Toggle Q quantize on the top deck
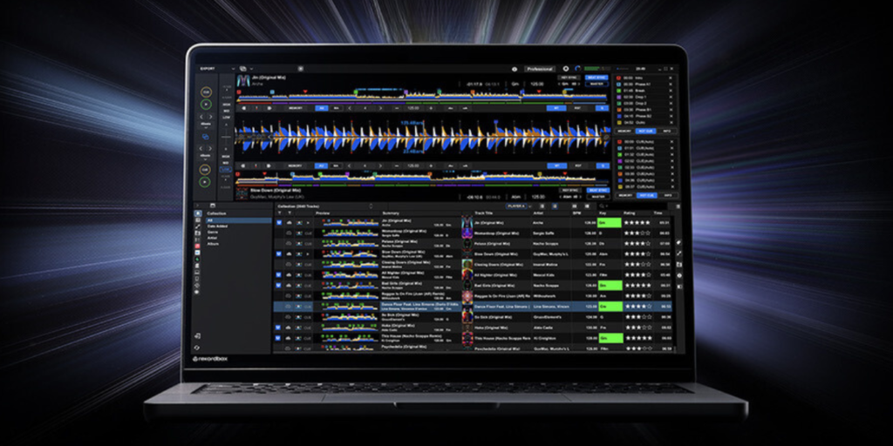This screenshot has width=893, height=446. pyautogui.click(x=603, y=108)
